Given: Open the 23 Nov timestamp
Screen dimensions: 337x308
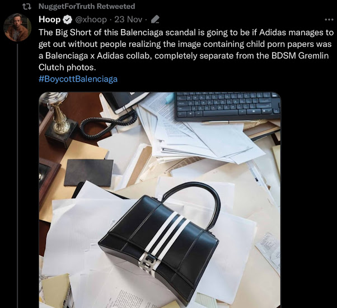Looking at the screenshot, I should 128,20.
